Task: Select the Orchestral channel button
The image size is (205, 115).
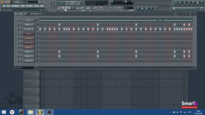Action: pos(29,38)
